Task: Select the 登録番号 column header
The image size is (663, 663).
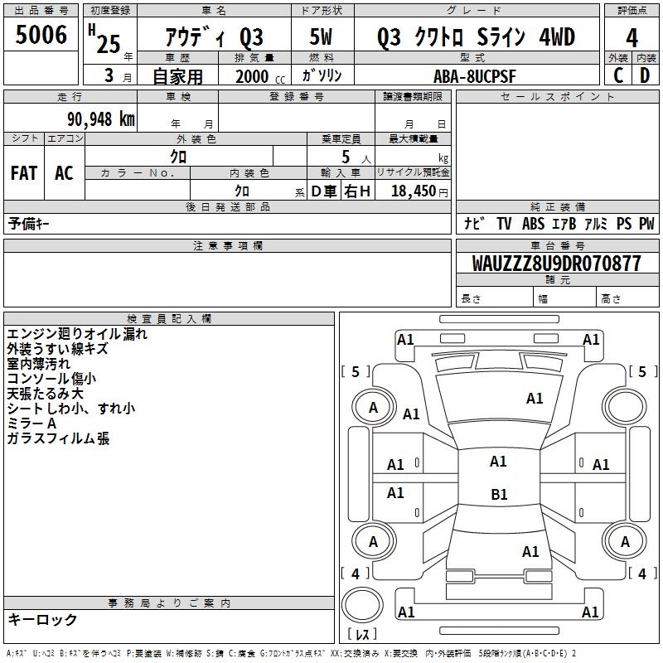Action: point(297,97)
